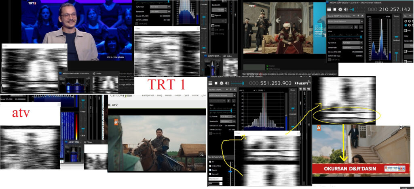The height and width of the screenshot is (189, 414).
Task: Click the D button in 210.257.142 window
Action: tap(356, 27)
